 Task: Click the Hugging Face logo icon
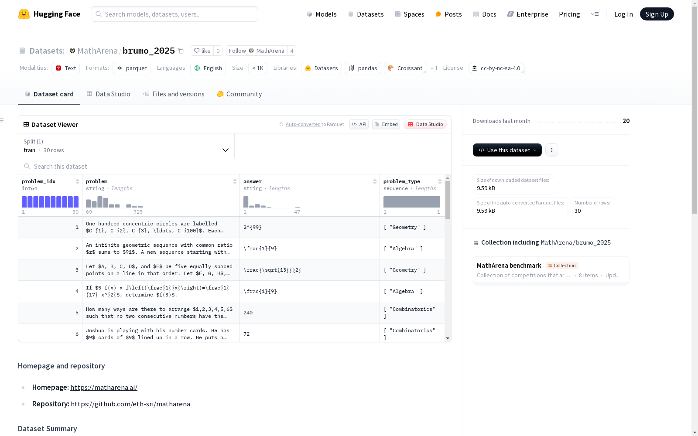(24, 14)
